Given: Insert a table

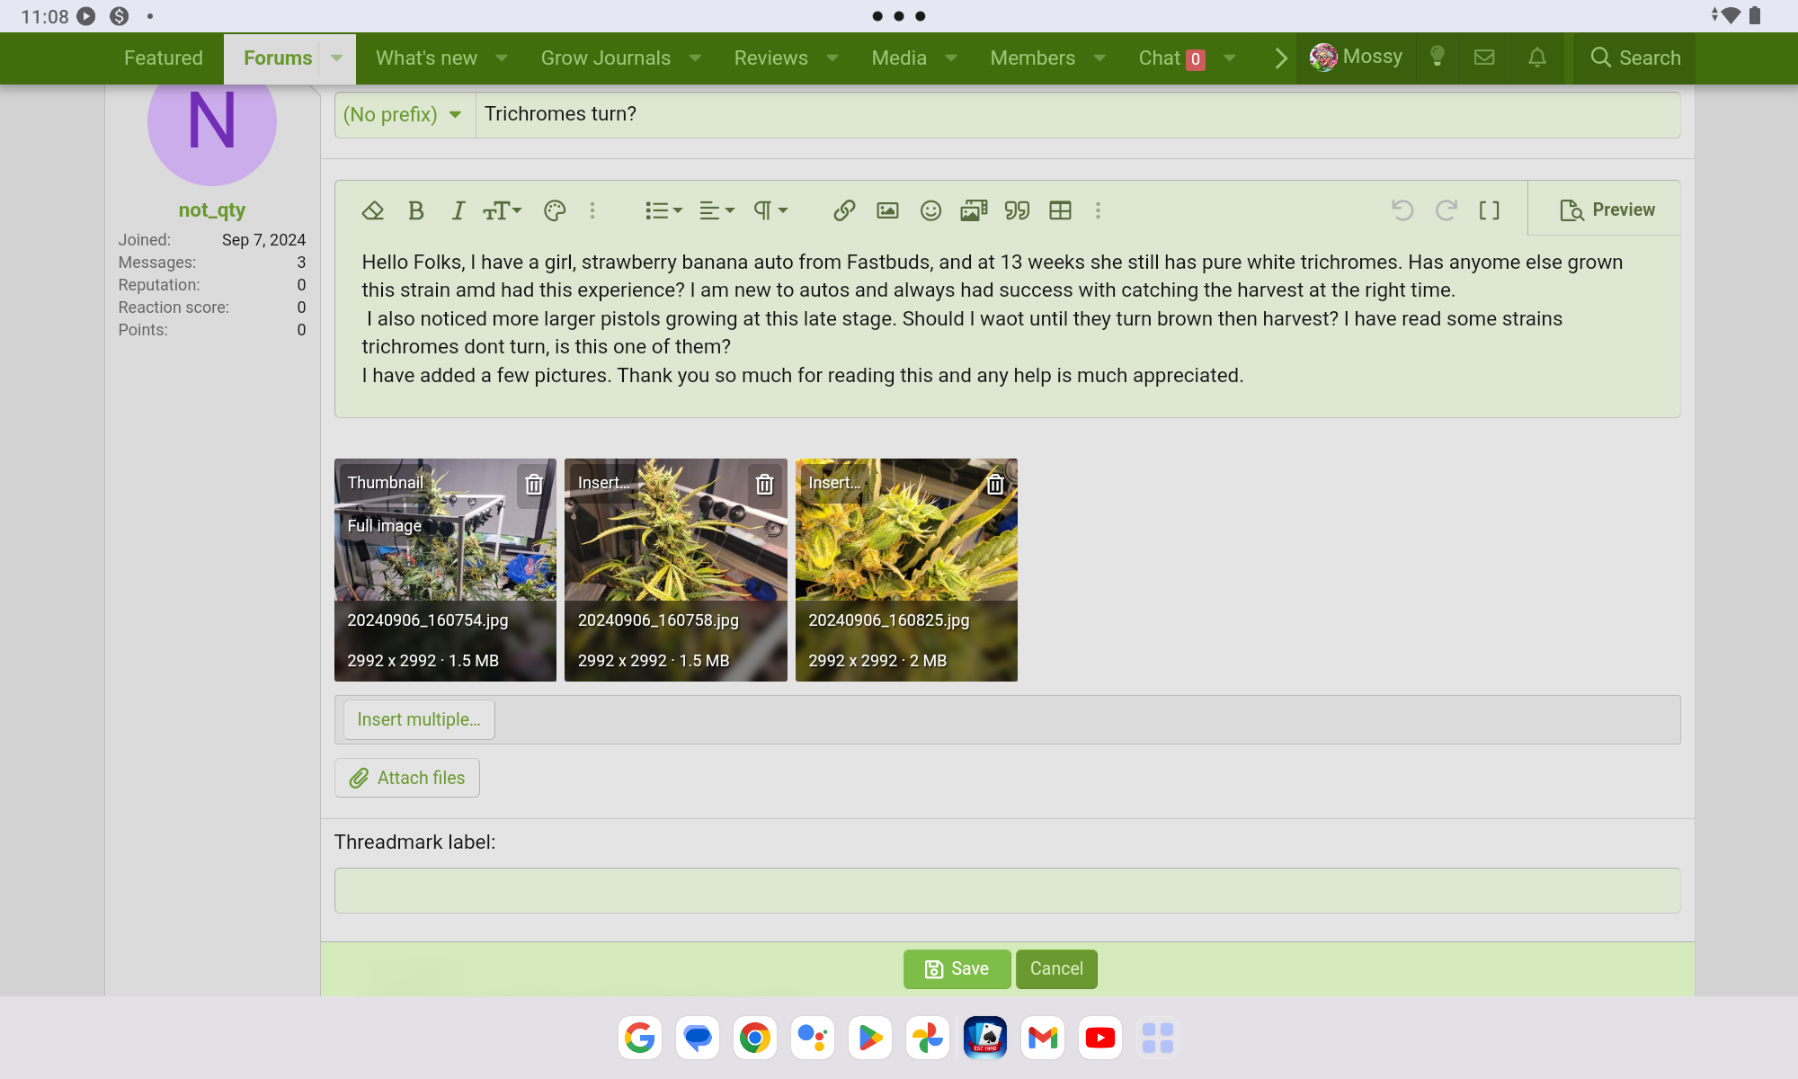Looking at the screenshot, I should point(1060,210).
